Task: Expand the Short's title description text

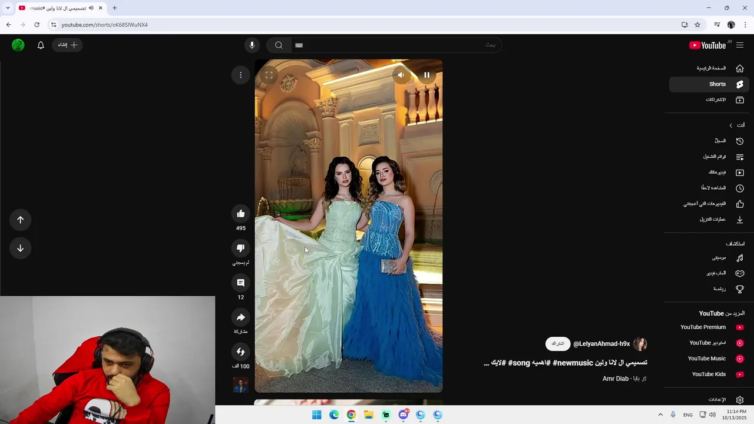Action: pos(565,363)
